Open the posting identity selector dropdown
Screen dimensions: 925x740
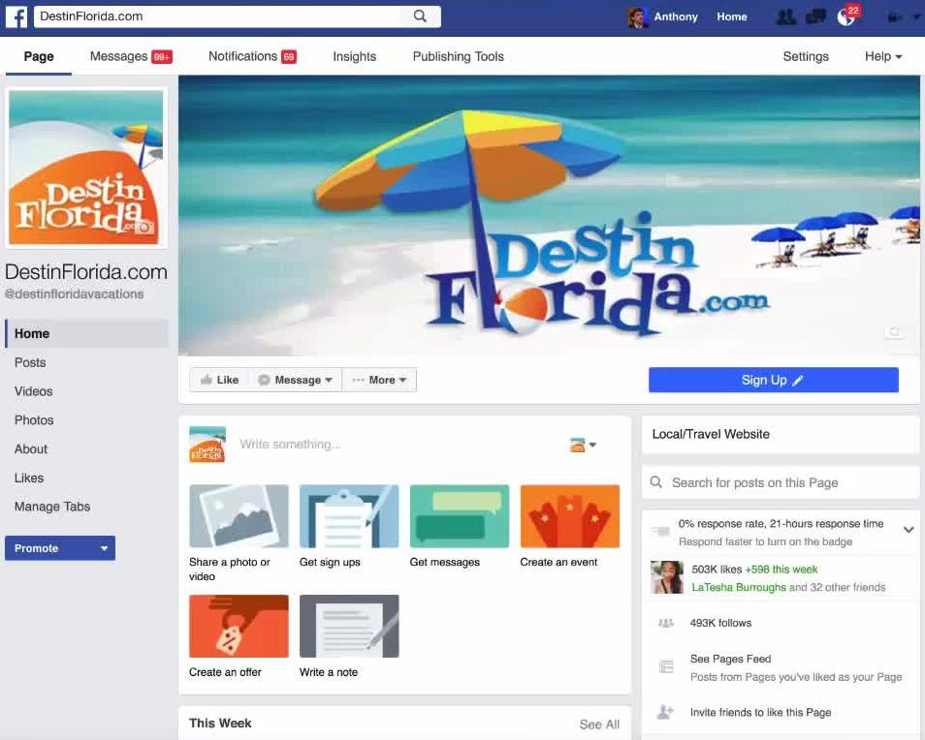pyautogui.click(x=583, y=445)
